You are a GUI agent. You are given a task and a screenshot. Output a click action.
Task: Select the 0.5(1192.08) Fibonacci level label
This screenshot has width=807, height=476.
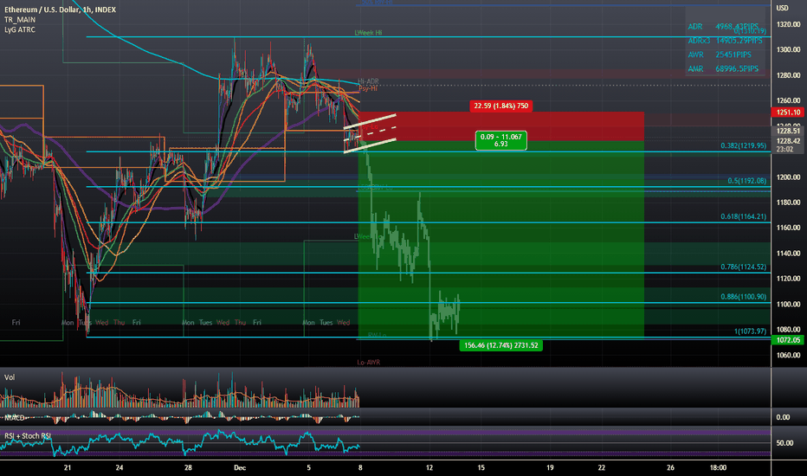tap(746, 181)
